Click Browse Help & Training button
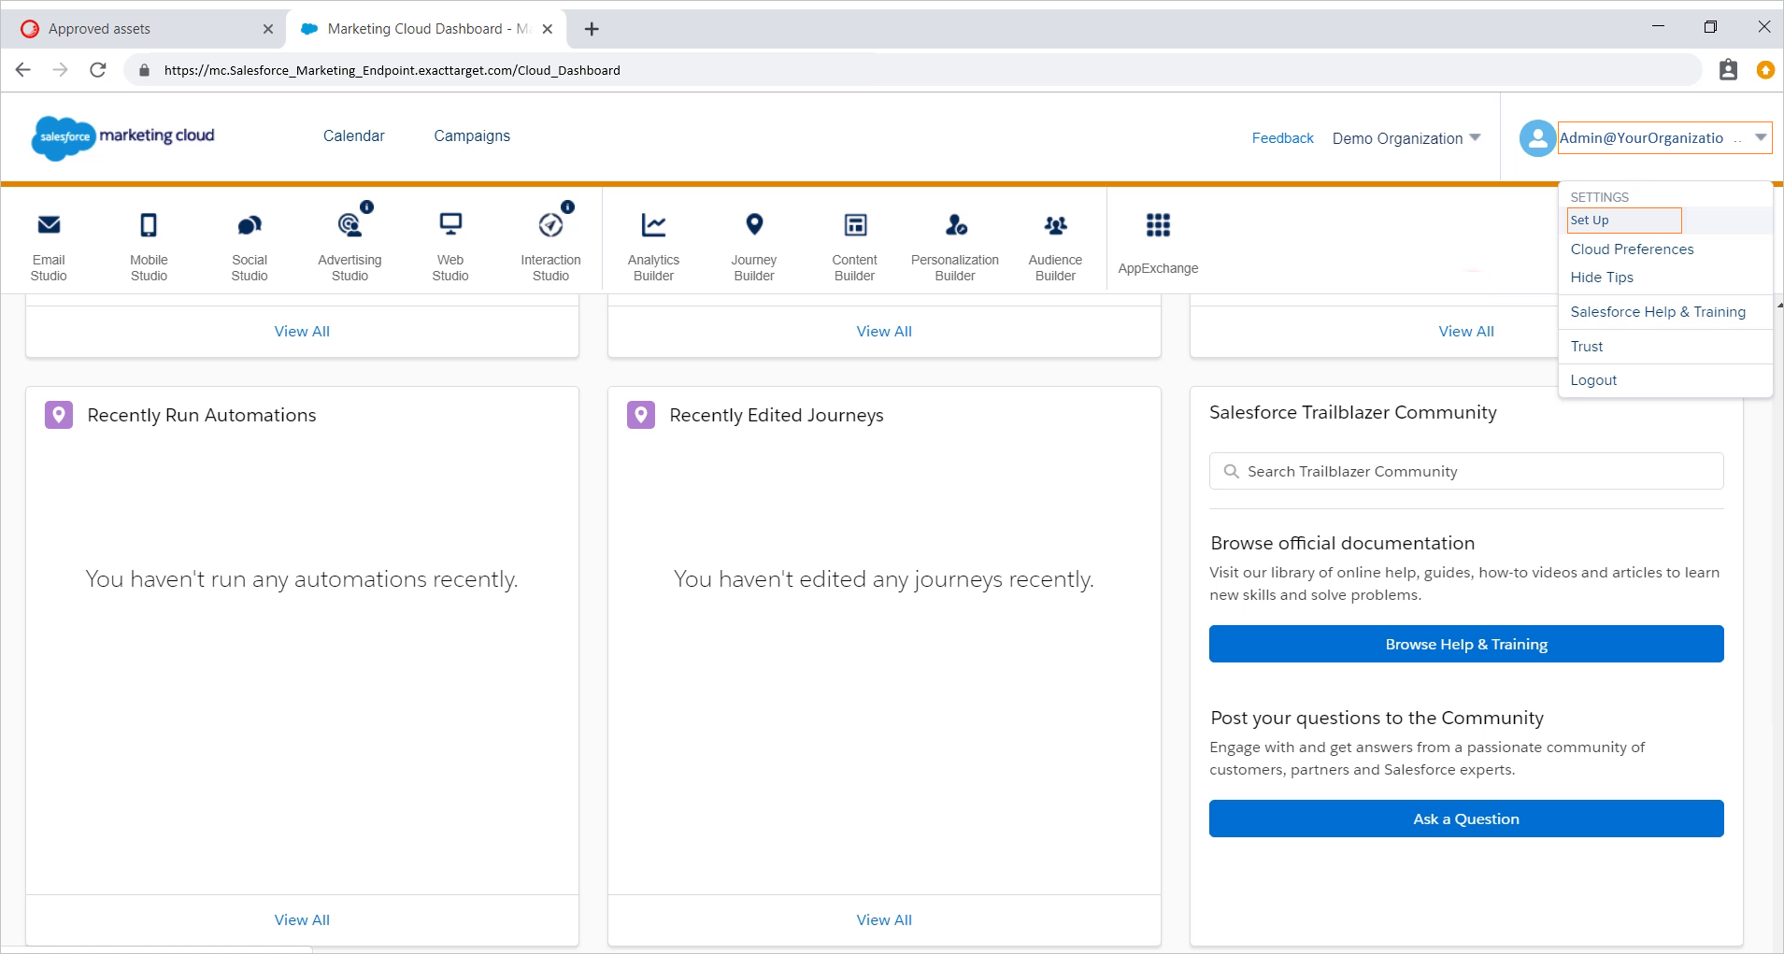Viewport: 1784px width, 954px height. click(x=1466, y=644)
